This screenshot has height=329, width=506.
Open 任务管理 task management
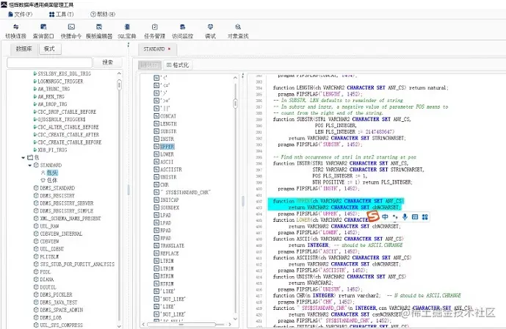tap(154, 31)
